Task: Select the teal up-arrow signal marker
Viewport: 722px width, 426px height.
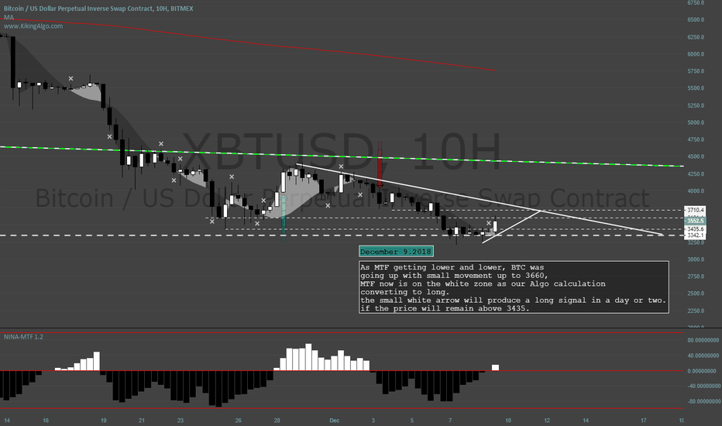Action: 284,216
